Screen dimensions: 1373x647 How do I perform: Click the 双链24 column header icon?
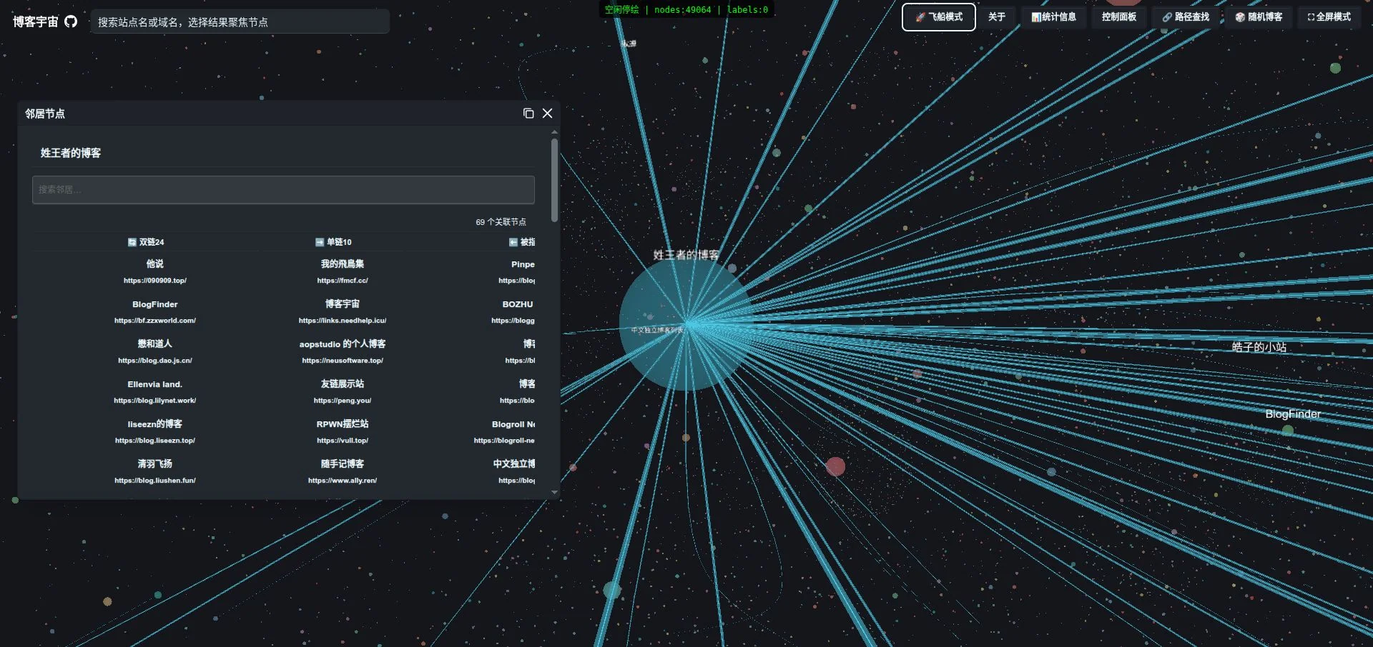point(132,242)
